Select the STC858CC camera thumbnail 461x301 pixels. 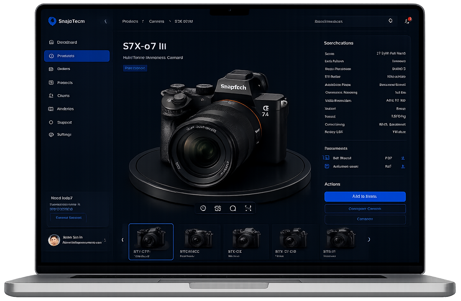tap(199, 242)
